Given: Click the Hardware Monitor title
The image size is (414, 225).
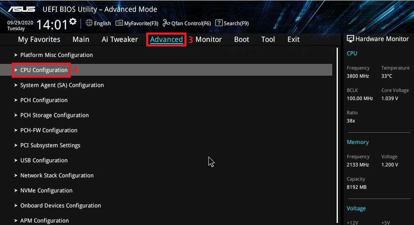Looking at the screenshot, I should click(x=382, y=39).
